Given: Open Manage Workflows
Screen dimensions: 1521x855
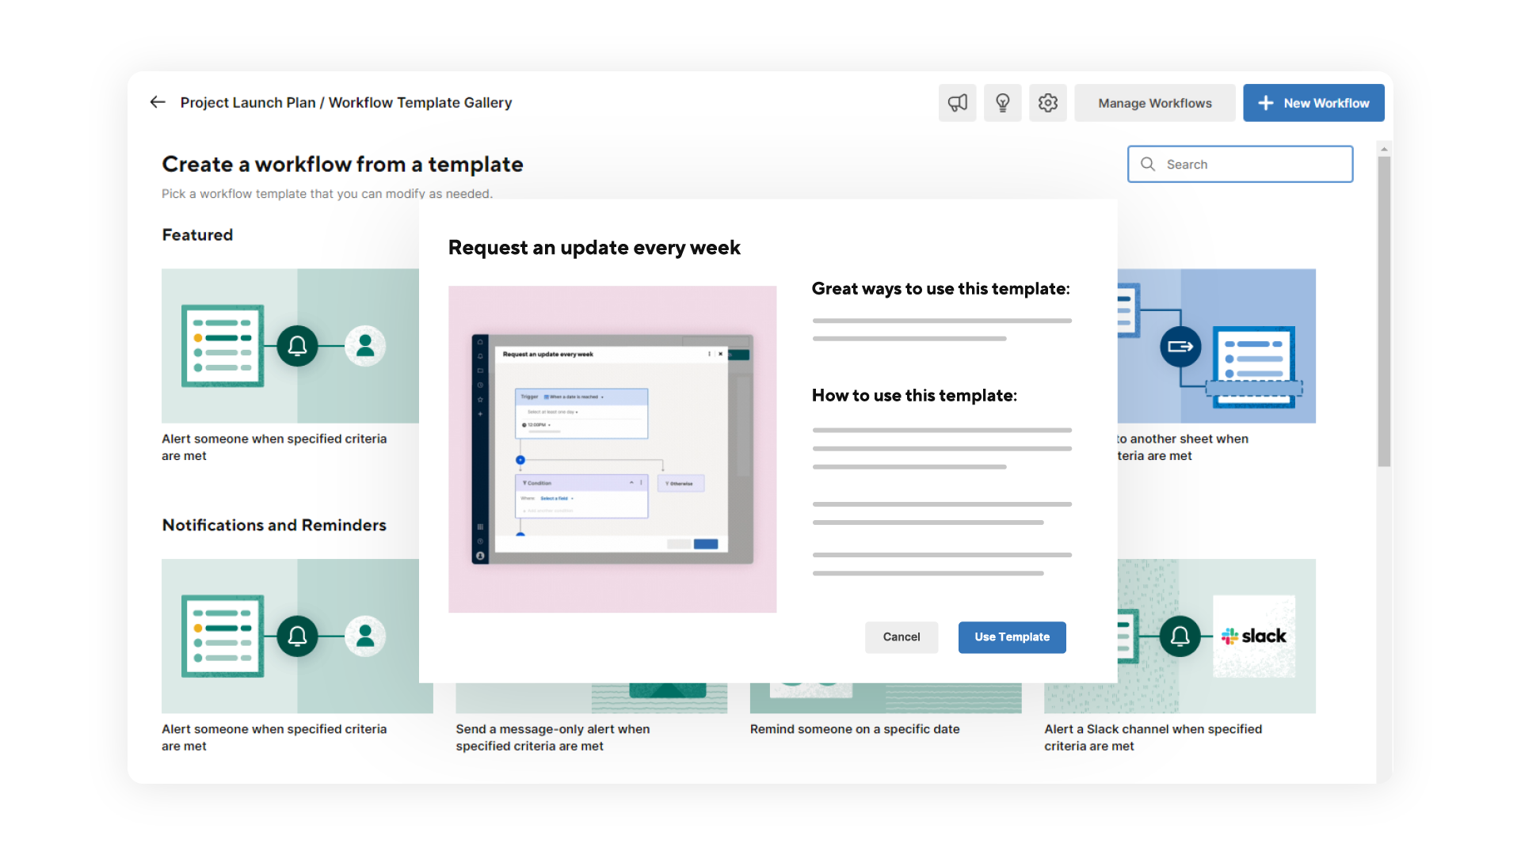Looking at the screenshot, I should (x=1154, y=103).
